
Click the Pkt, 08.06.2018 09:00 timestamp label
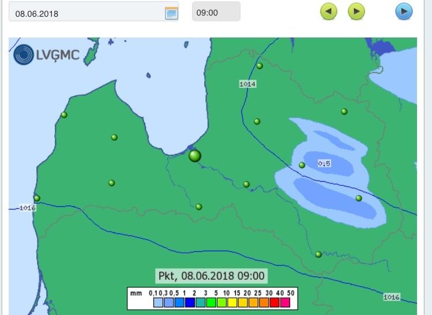[x=211, y=276]
